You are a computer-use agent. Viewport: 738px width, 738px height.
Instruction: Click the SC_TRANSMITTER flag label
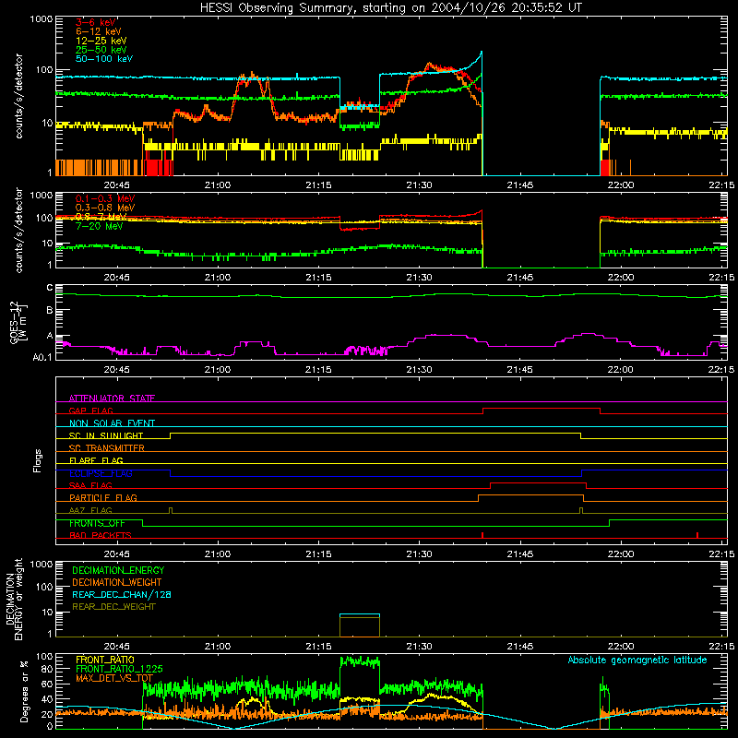click(107, 447)
